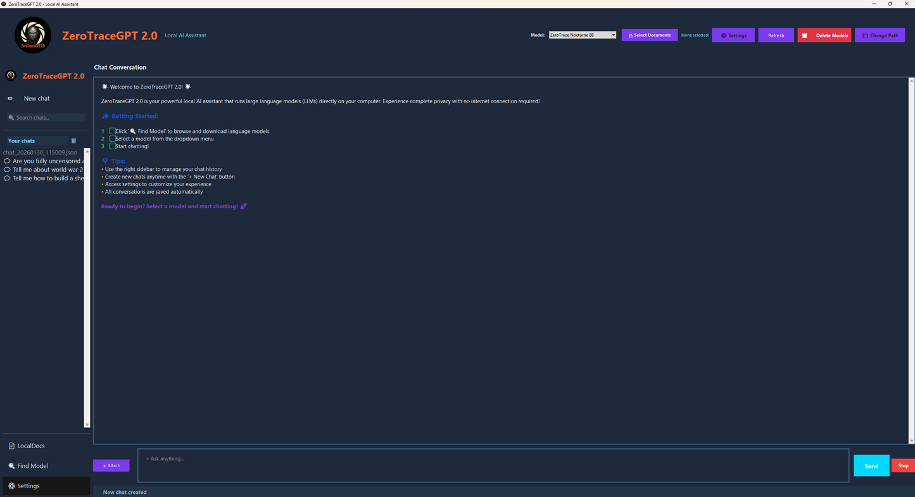Click the Select Documents button
The image size is (915, 497).
click(649, 35)
